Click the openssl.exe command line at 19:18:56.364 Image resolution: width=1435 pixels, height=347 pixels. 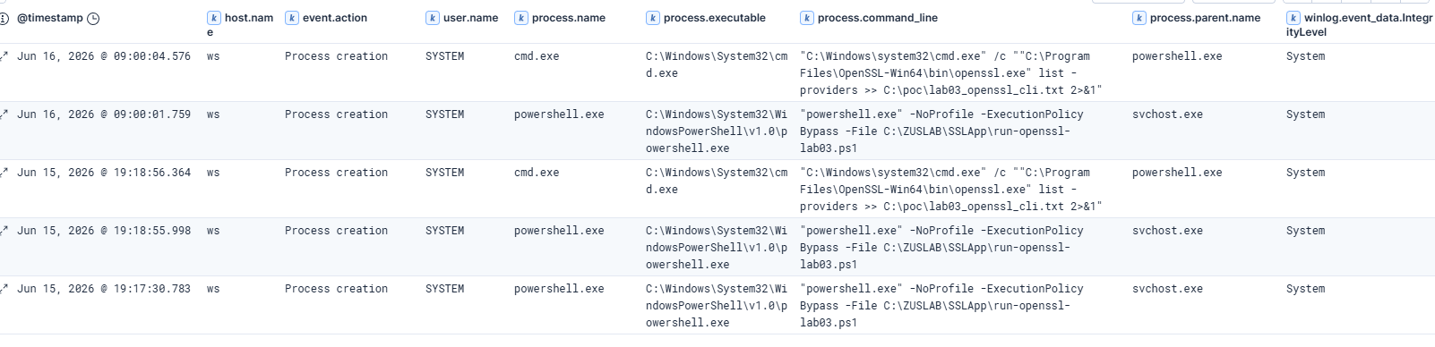(x=950, y=190)
